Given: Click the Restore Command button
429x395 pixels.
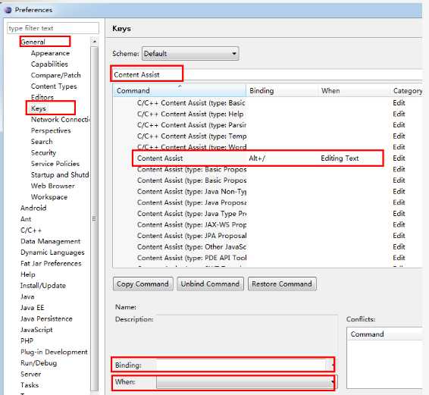Looking at the screenshot, I should [x=282, y=284].
